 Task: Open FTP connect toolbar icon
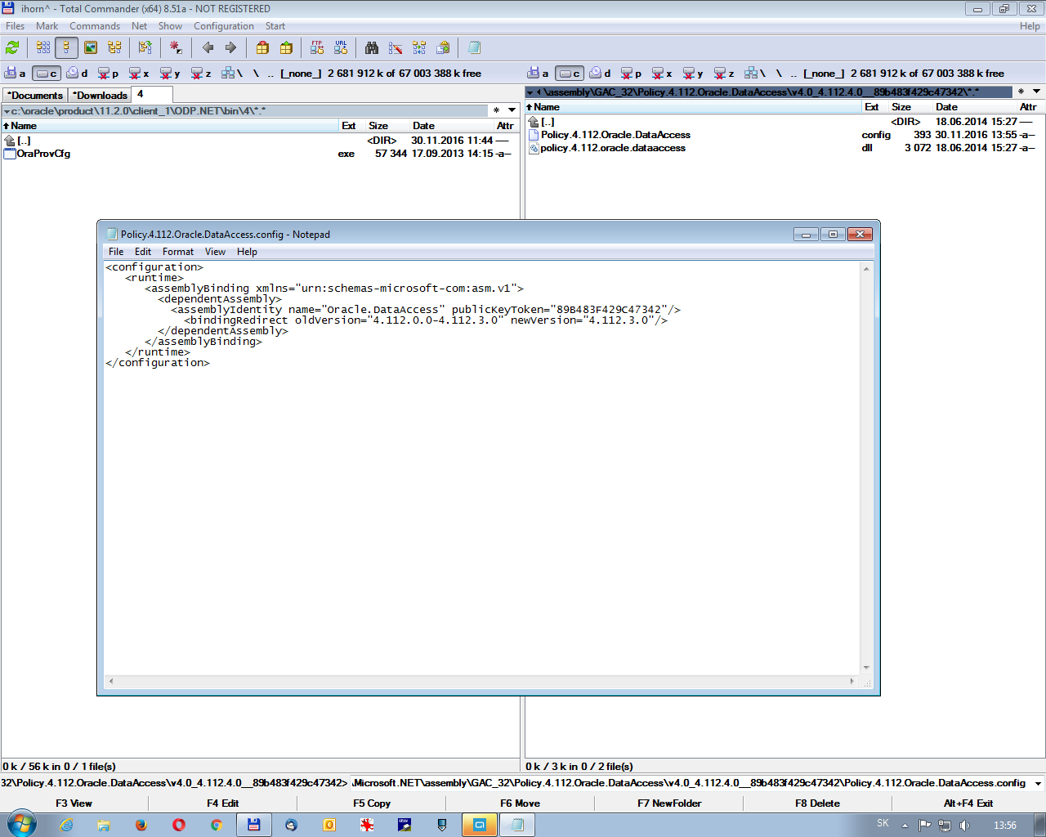(x=317, y=47)
